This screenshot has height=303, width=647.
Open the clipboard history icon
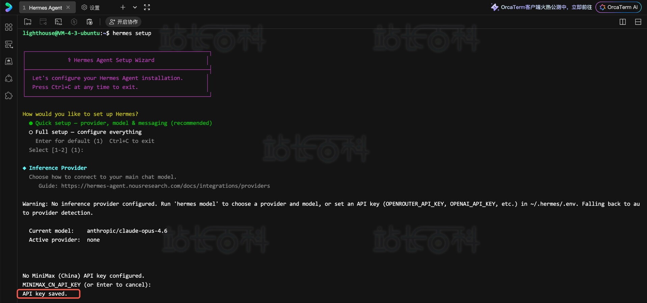(x=89, y=22)
